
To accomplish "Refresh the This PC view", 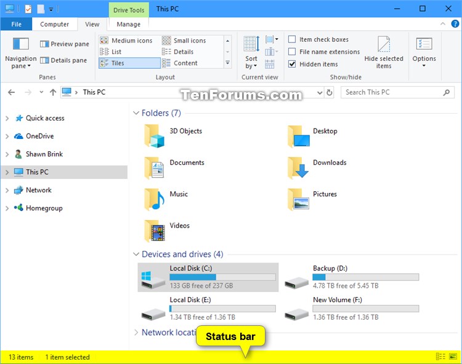I will 330,93.
